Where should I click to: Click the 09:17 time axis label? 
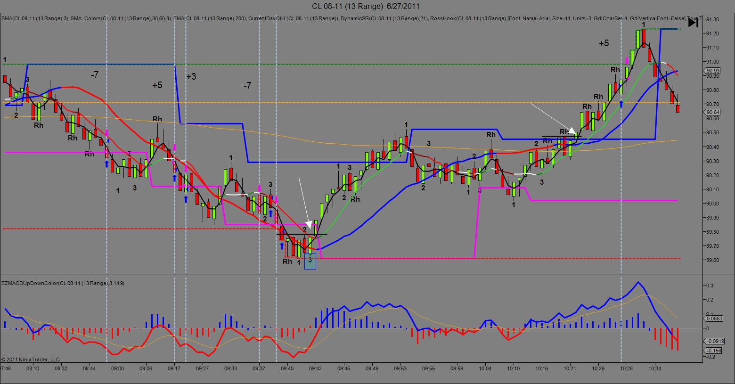click(x=174, y=368)
